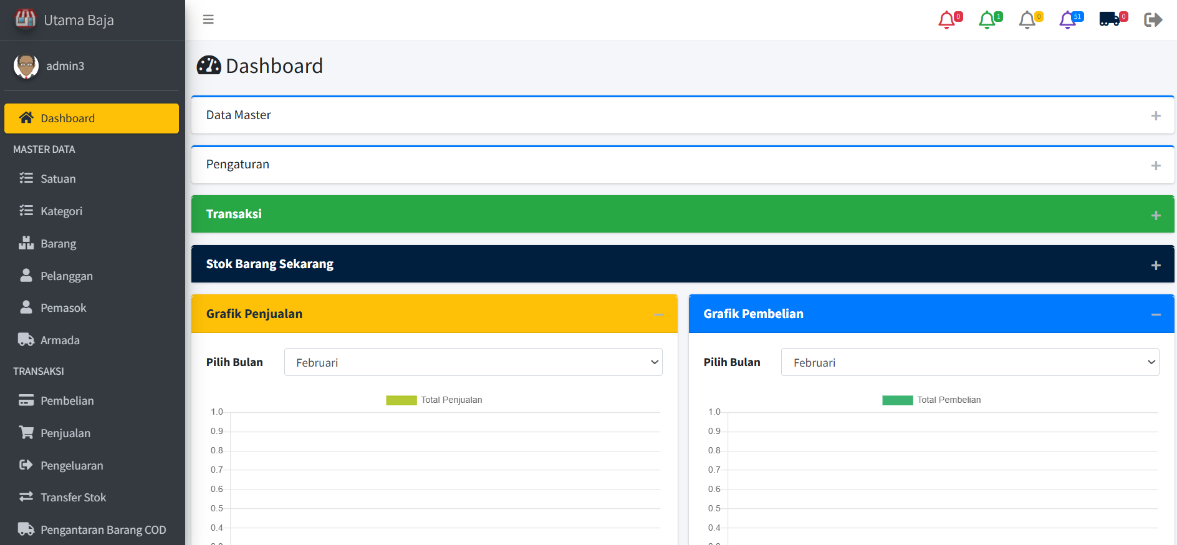
Task: Click the red notification bell icon
Action: pos(947,20)
